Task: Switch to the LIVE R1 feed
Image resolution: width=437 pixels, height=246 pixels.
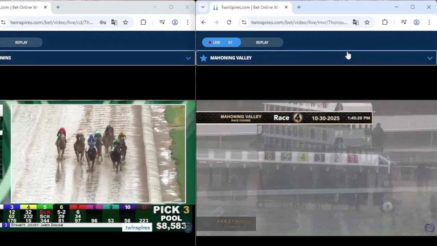Action: click(x=221, y=42)
